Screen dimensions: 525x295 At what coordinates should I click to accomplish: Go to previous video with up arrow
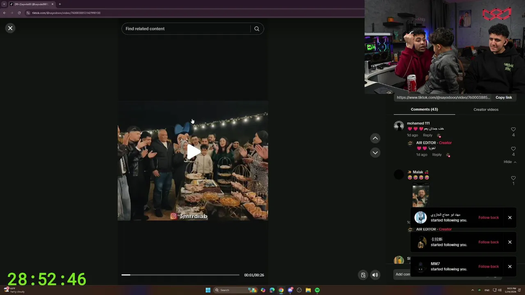(375, 138)
